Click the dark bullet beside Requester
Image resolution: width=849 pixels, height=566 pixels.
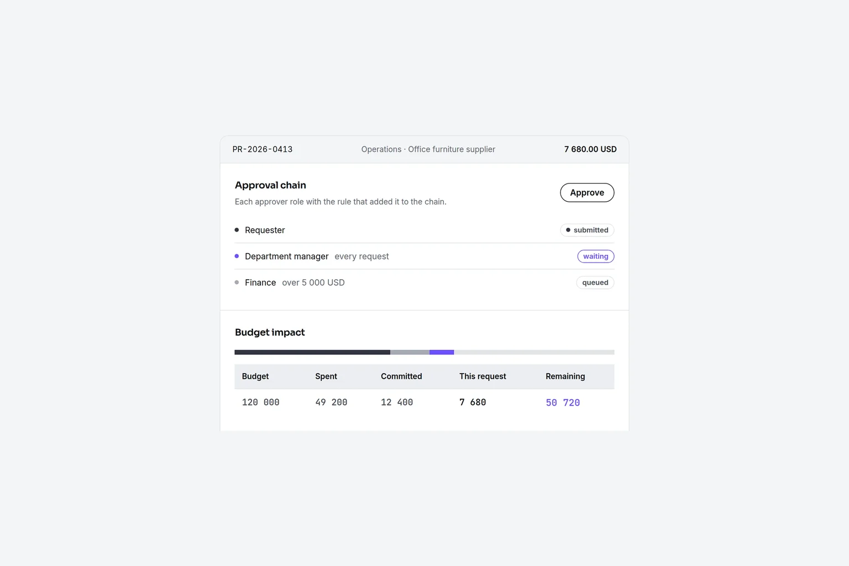pyautogui.click(x=237, y=230)
